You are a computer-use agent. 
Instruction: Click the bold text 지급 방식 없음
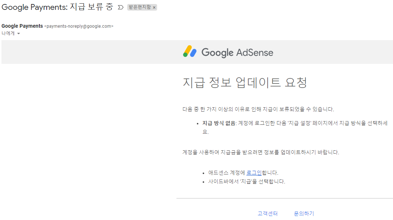pos(219,123)
